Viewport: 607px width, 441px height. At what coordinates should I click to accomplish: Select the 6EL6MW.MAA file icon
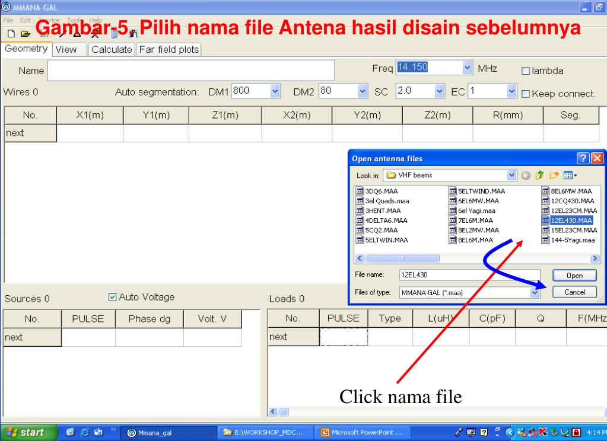pos(453,201)
